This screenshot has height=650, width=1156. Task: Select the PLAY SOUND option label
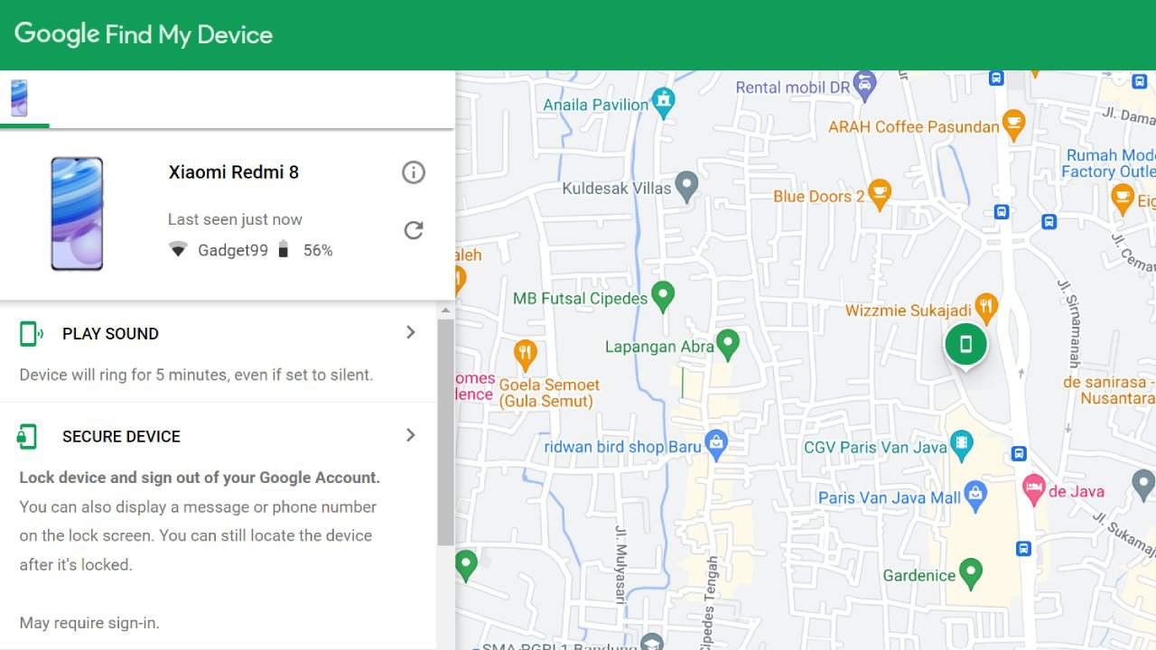[110, 334]
